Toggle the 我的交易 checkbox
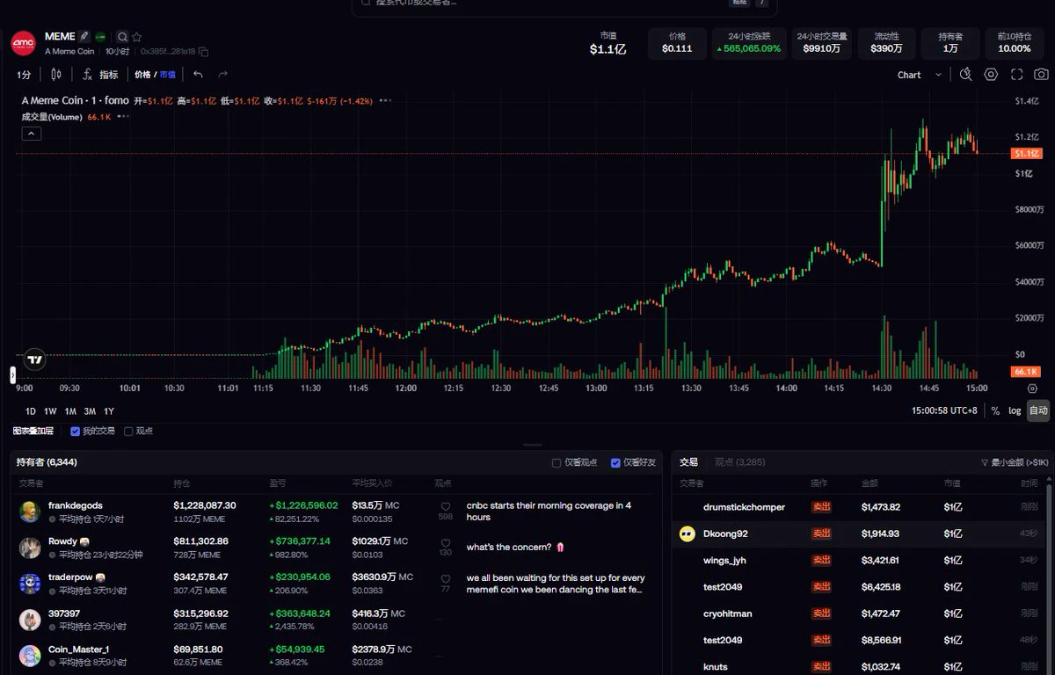 pos(76,432)
